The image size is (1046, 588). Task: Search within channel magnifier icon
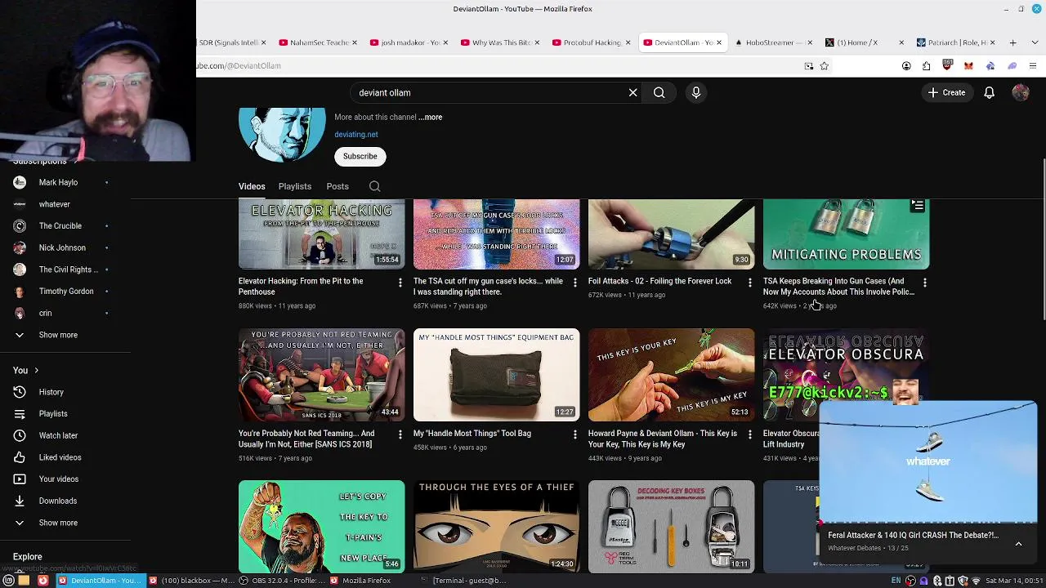tap(374, 186)
